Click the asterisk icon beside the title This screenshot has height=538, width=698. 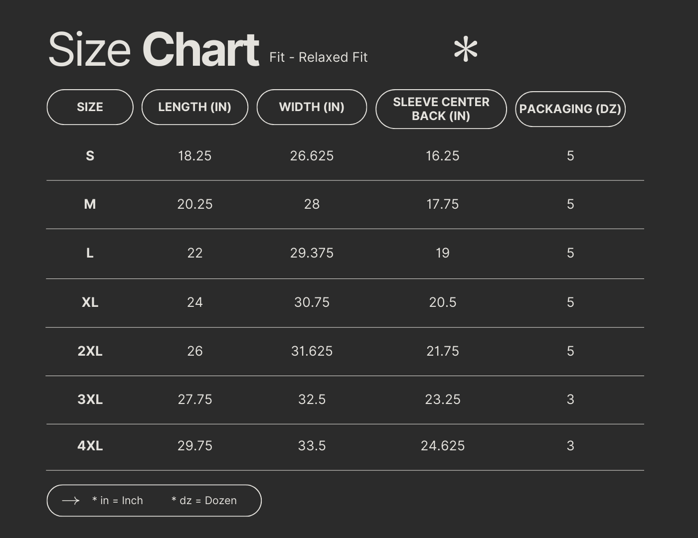pos(466,50)
